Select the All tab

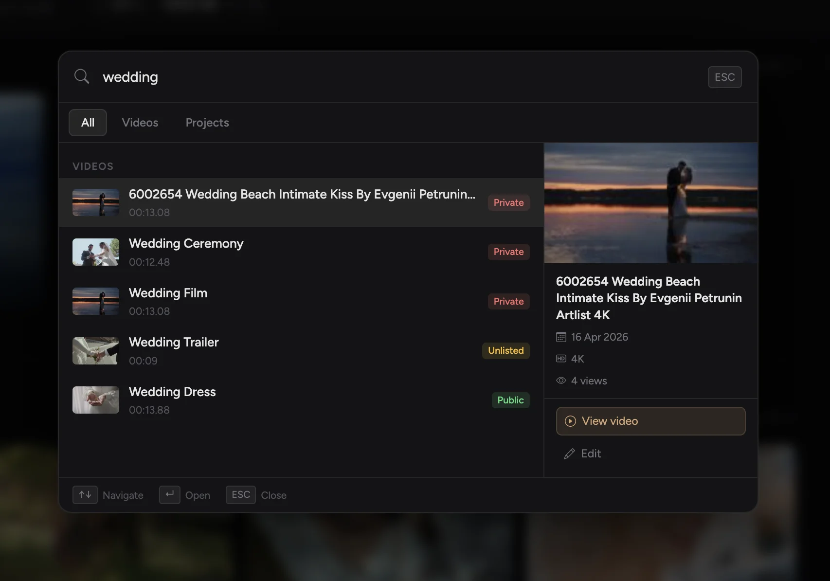click(88, 123)
